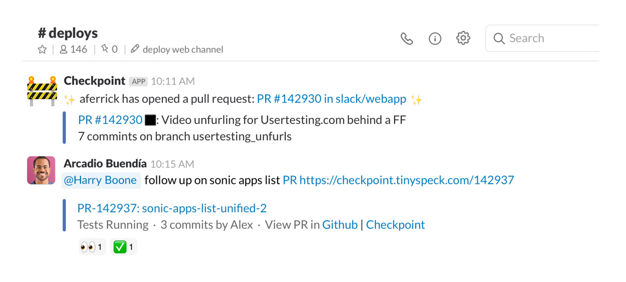Click the APP badge next to Checkpoint

138,82
